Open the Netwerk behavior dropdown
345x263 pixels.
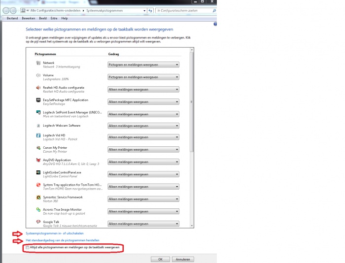pyautogui.click(x=143, y=65)
